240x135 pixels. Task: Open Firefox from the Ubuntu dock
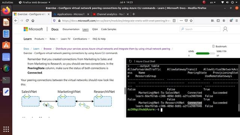click(x=6, y=10)
